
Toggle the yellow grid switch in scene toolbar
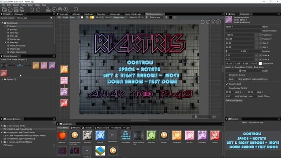(92, 18)
